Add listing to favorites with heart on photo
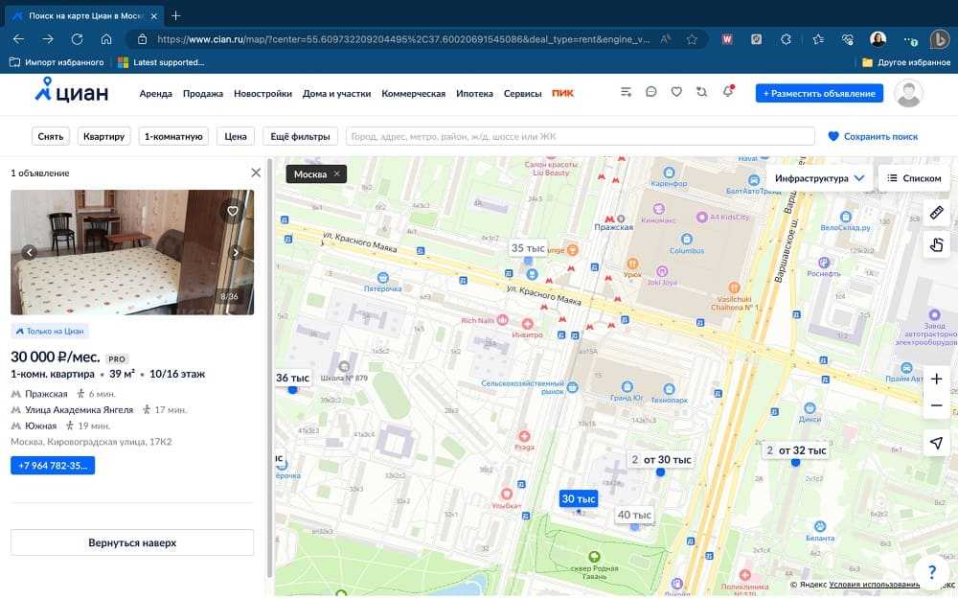Image resolution: width=958 pixels, height=599 pixels. tap(232, 211)
